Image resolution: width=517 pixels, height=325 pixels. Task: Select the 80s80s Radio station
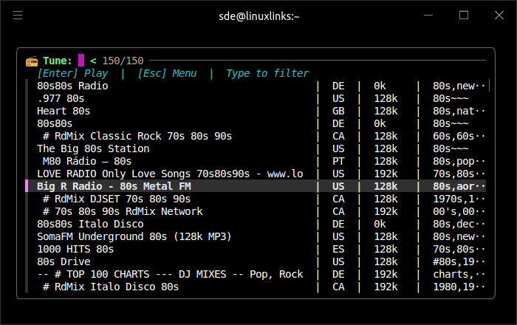point(257,86)
